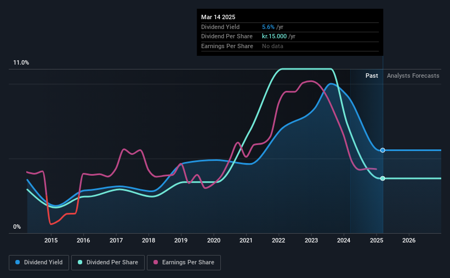The height and width of the screenshot is (278, 450).
Task: Click the 2026 x-axis label
Action: click(409, 240)
